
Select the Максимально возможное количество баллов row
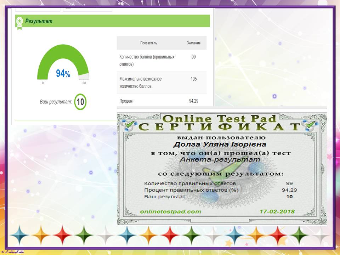[162, 83]
